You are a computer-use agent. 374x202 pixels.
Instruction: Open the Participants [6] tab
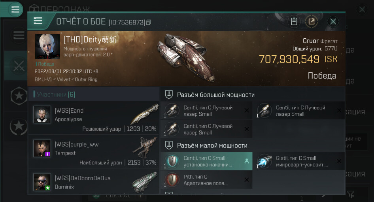[55, 95]
